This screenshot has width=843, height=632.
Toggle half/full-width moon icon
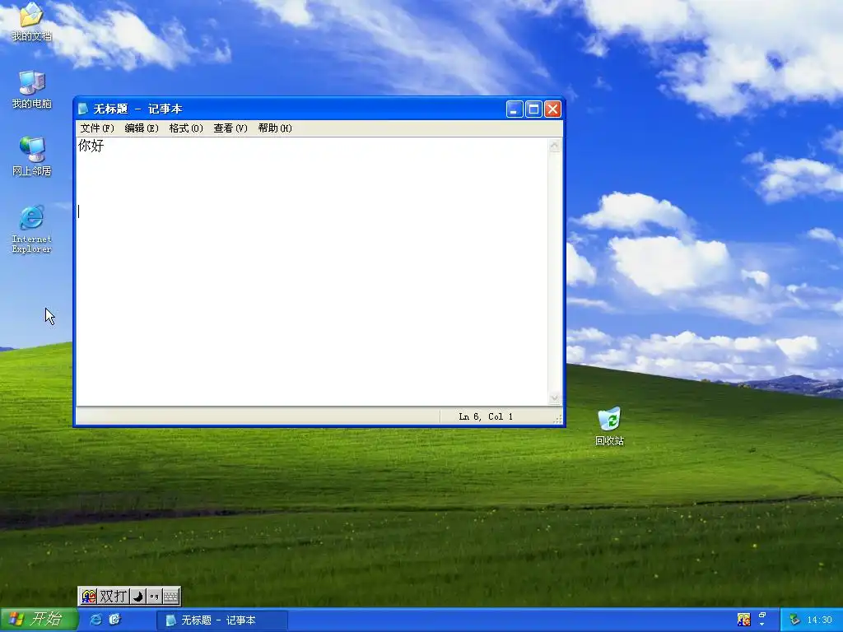click(138, 596)
